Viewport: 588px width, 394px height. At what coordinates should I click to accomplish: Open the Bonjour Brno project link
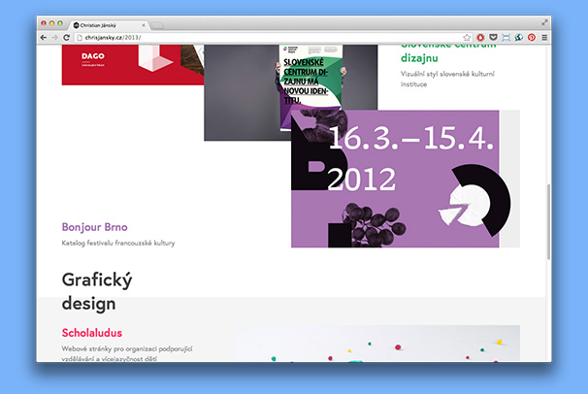[94, 227]
